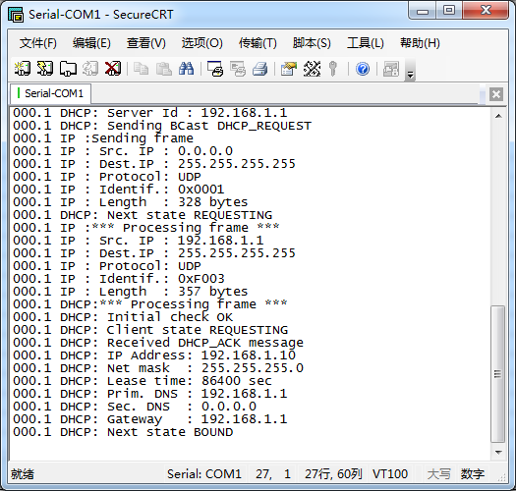Click the Print Selection toolbar icon

pyautogui.click(x=238, y=69)
